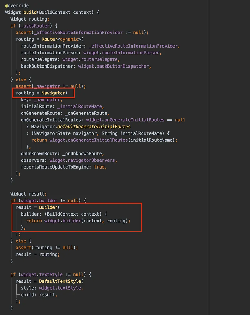Select the Router<dynamic> constructor text
This screenshot has height=315, width=250.
tap(61, 39)
